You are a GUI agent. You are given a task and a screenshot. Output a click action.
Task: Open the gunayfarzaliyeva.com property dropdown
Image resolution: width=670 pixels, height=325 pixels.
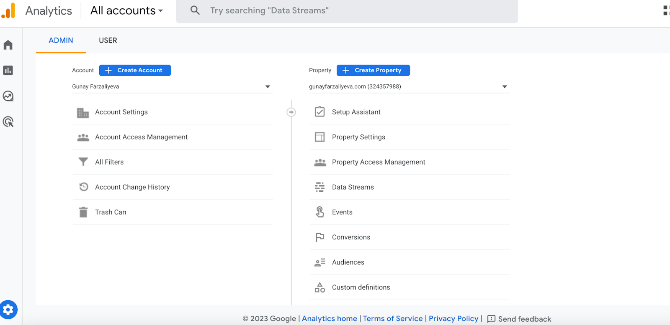coord(409,86)
